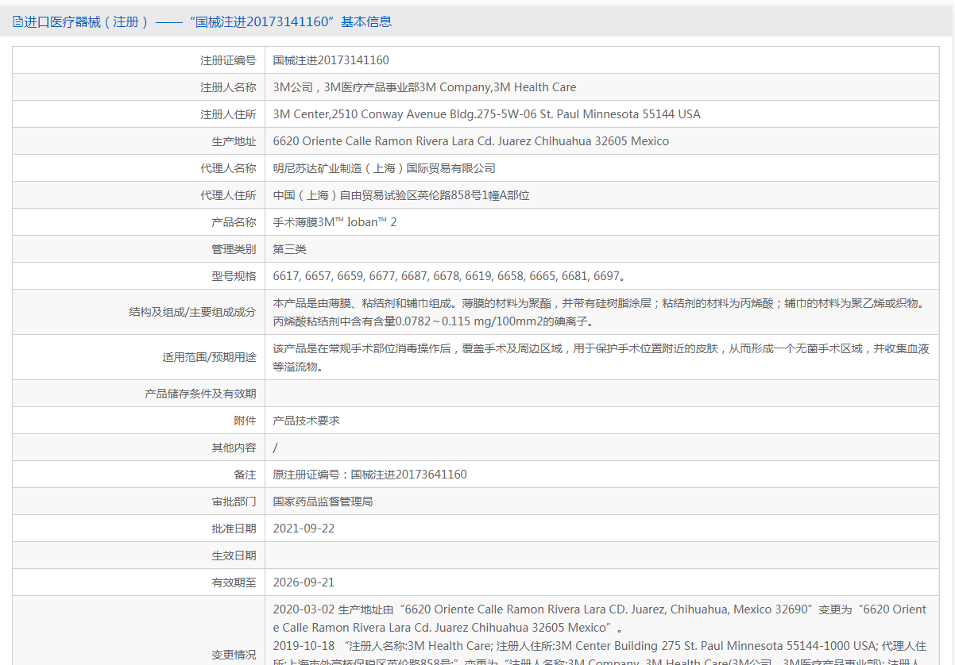
Task: Click the 6620 Oriente Calle production address value
Action: tap(471, 141)
